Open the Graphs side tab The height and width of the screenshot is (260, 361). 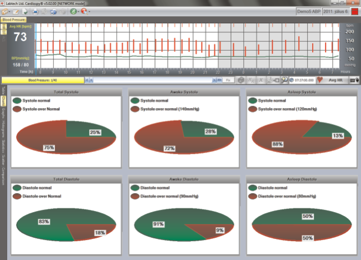click(x=3, y=113)
